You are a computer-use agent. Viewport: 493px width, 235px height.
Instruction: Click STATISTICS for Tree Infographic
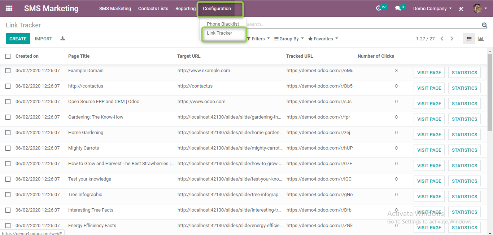click(x=464, y=196)
